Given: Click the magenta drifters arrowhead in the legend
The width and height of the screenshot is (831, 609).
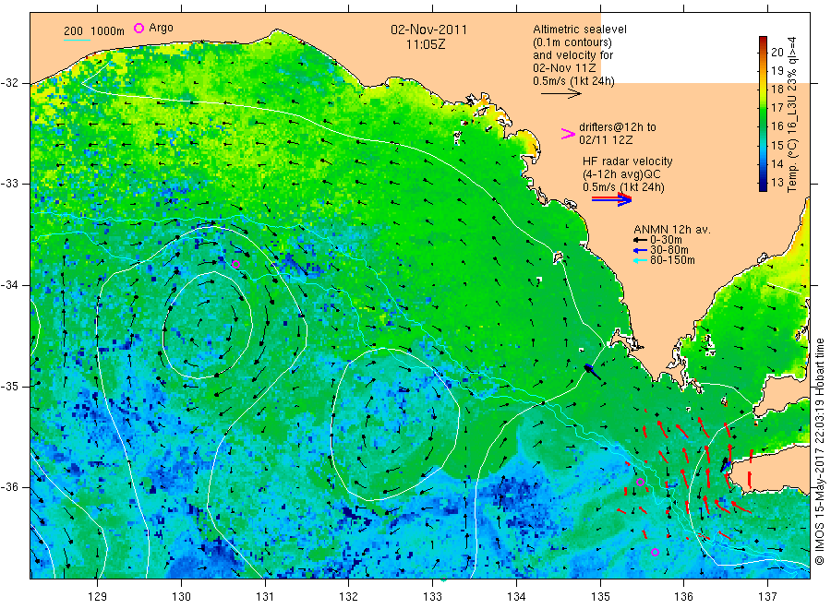Looking at the screenshot, I should tap(568, 134).
